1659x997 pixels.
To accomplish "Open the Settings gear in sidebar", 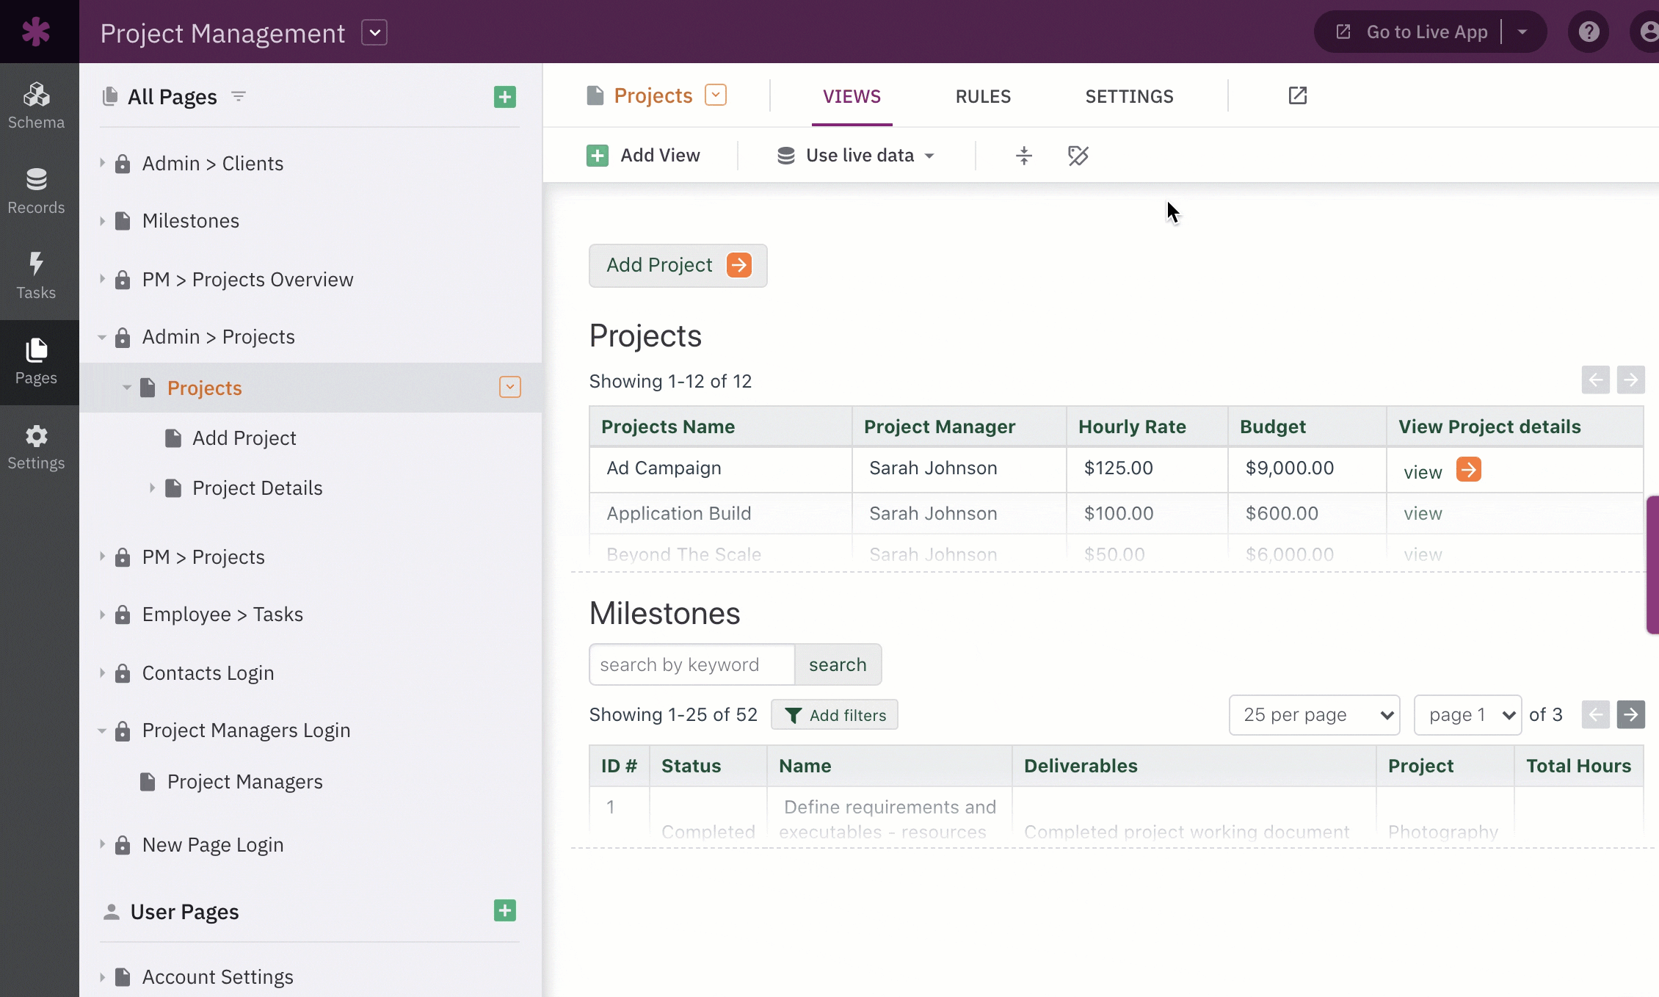I will [36, 447].
